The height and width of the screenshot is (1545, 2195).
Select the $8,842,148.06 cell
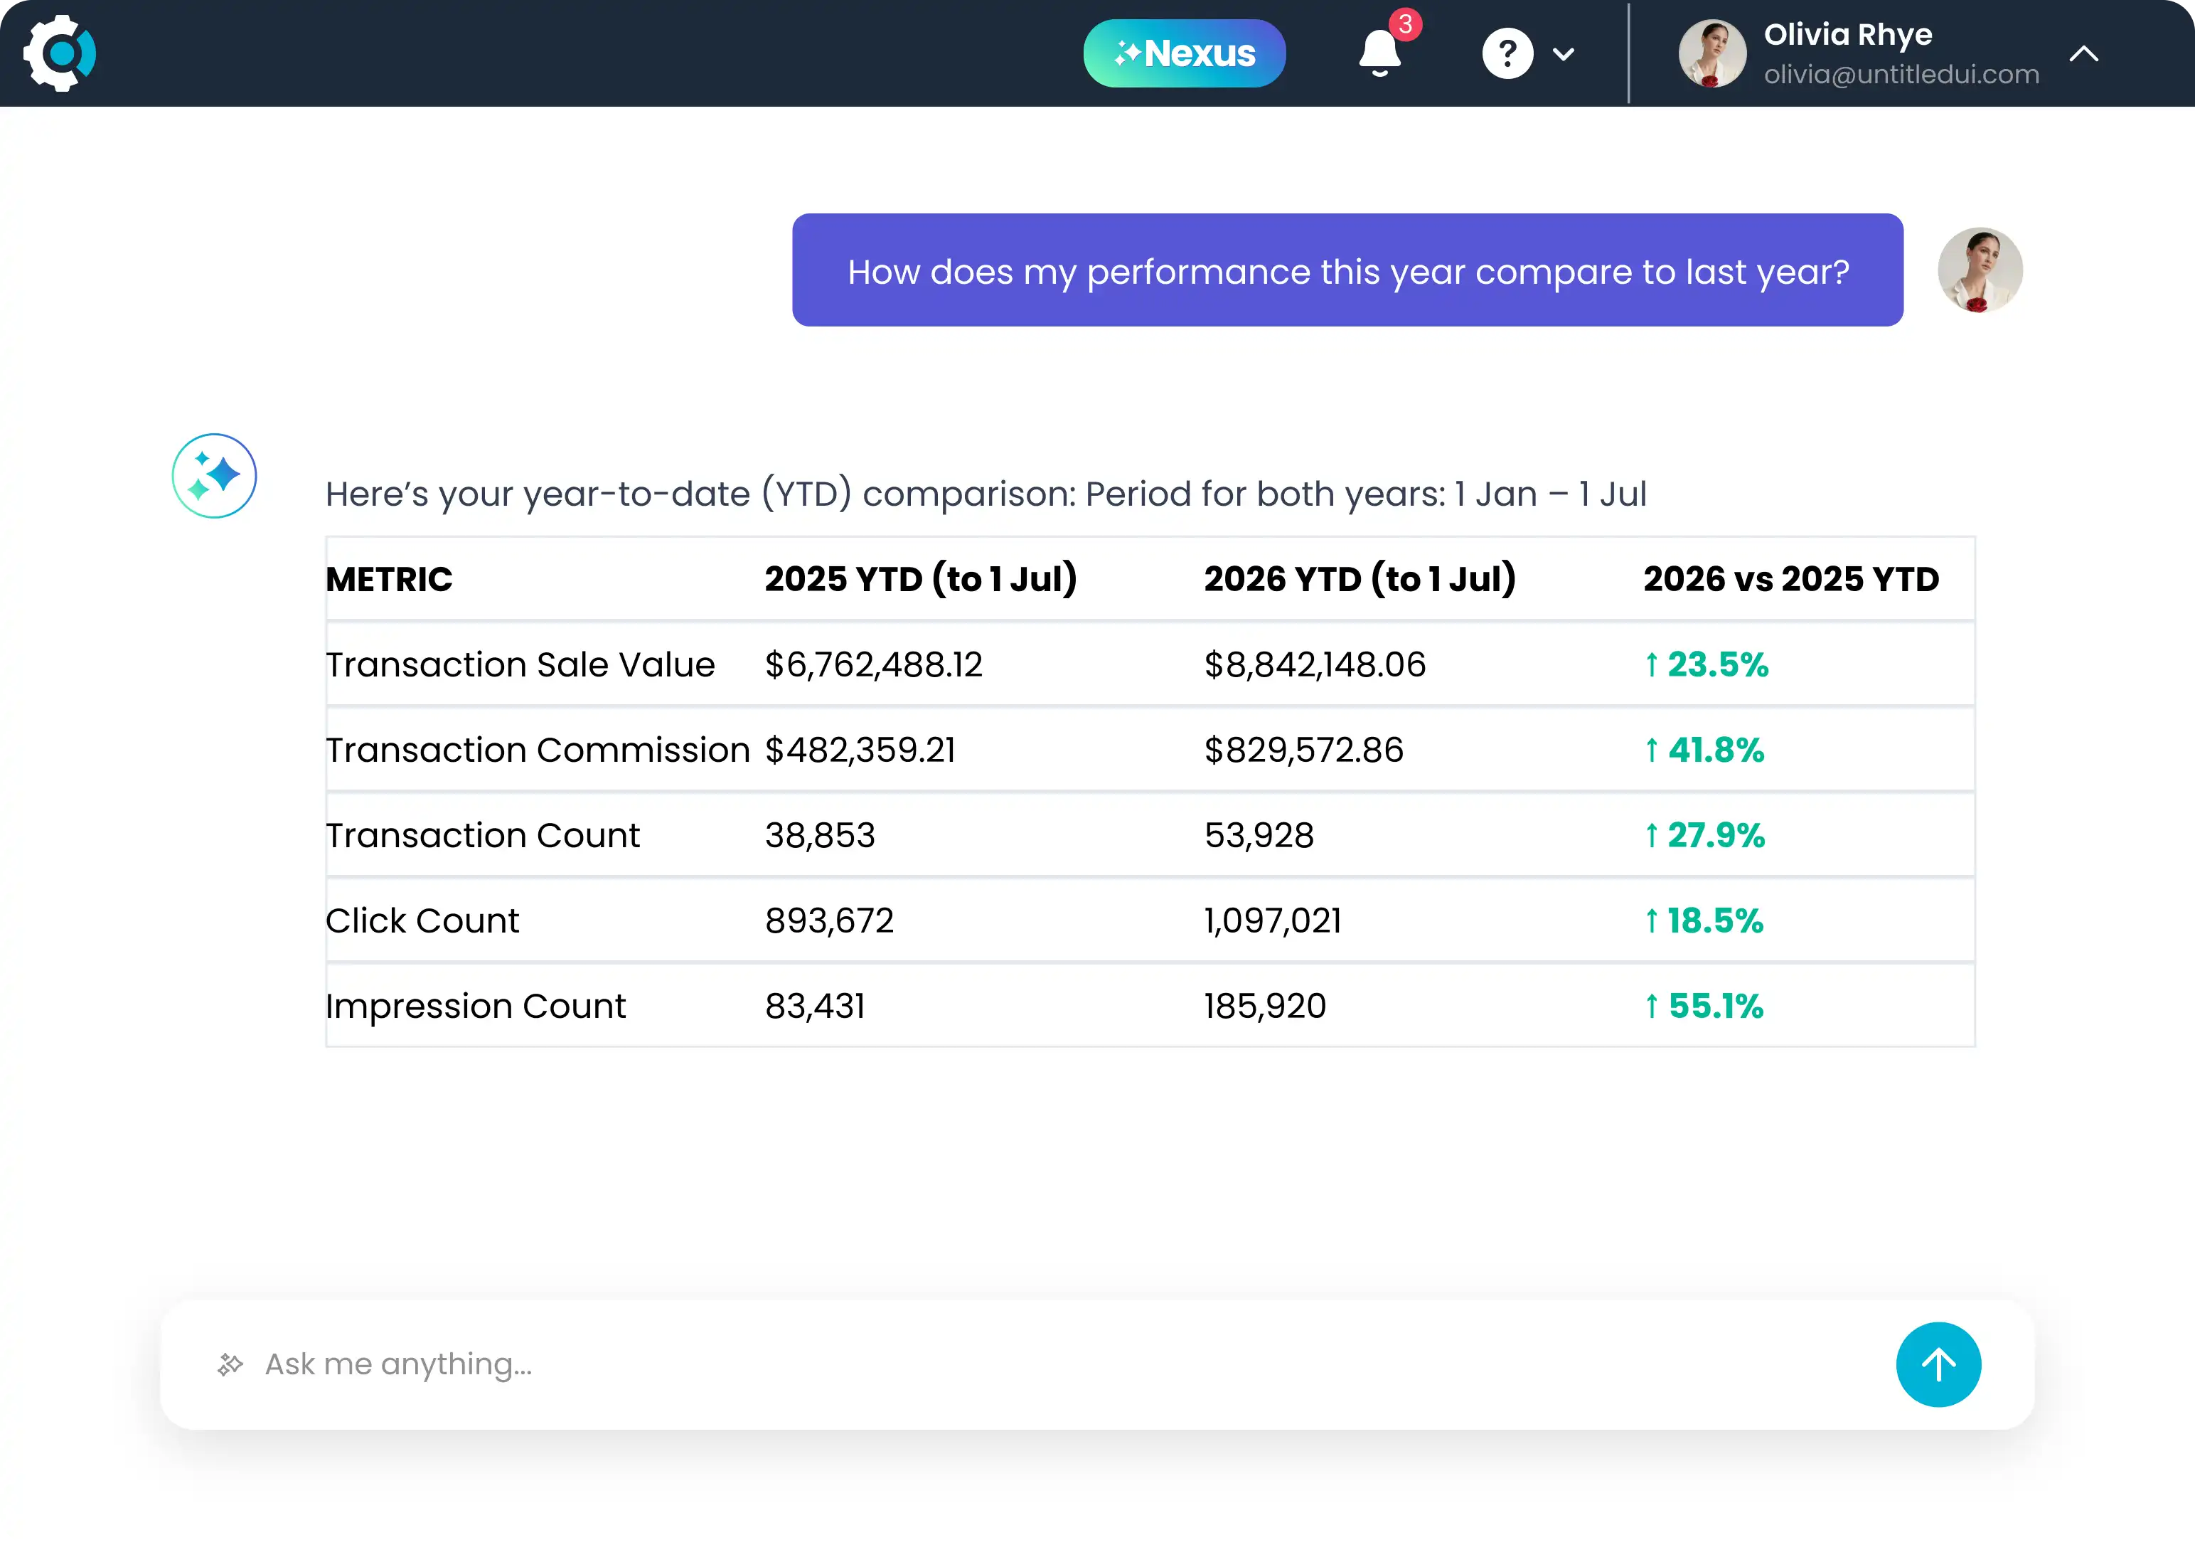point(1315,664)
